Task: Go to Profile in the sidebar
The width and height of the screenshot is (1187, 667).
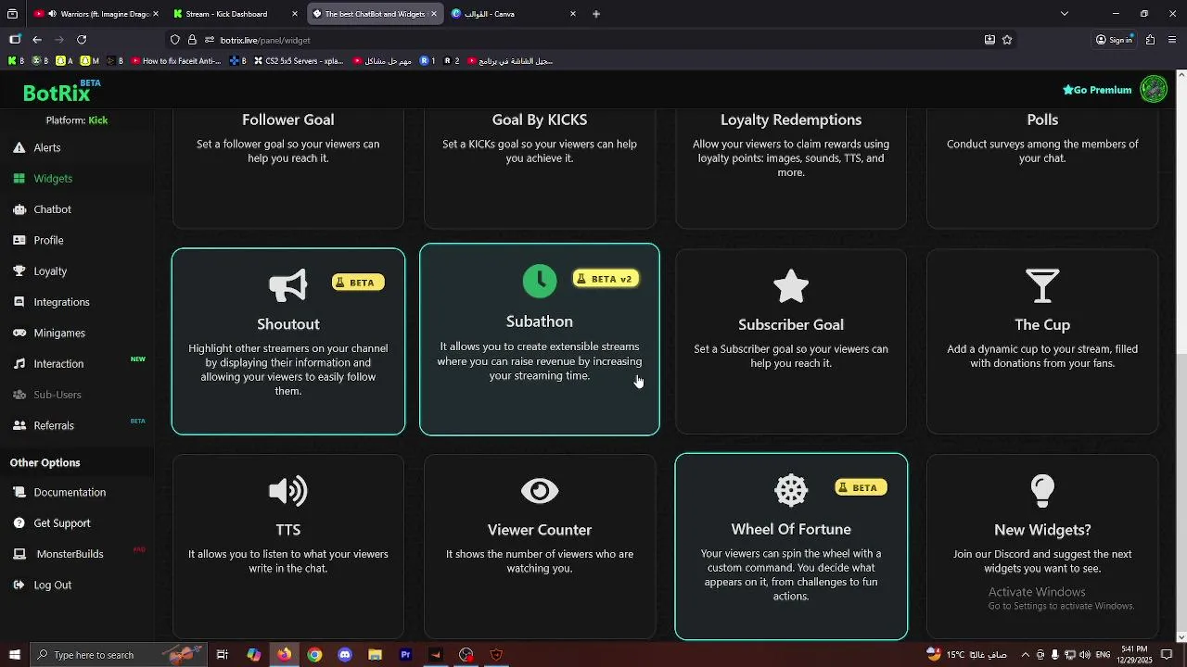Action: point(48,240)
